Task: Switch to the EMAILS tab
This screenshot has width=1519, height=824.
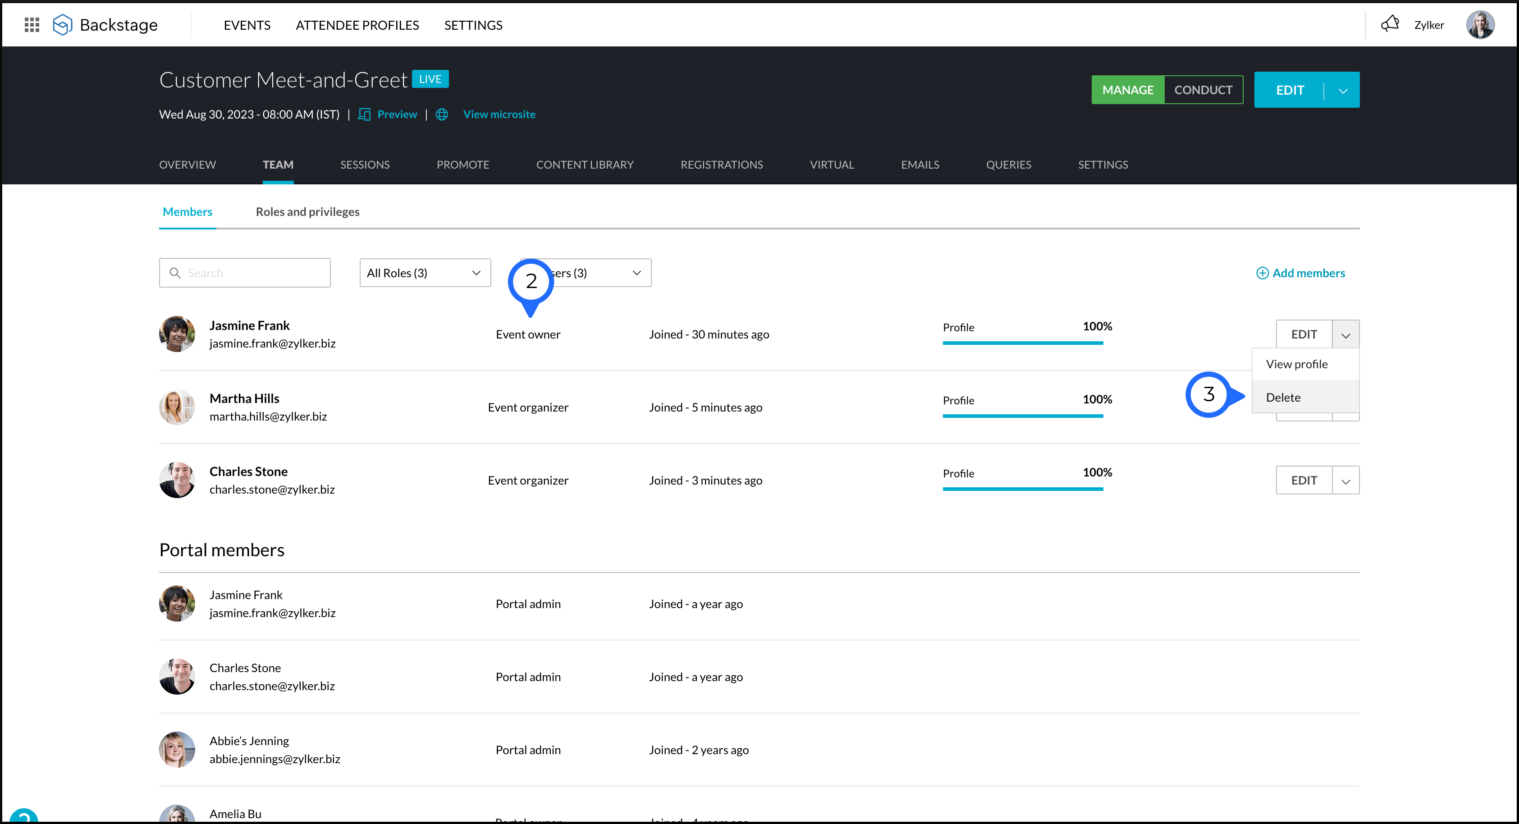Action: click(920, 165)
